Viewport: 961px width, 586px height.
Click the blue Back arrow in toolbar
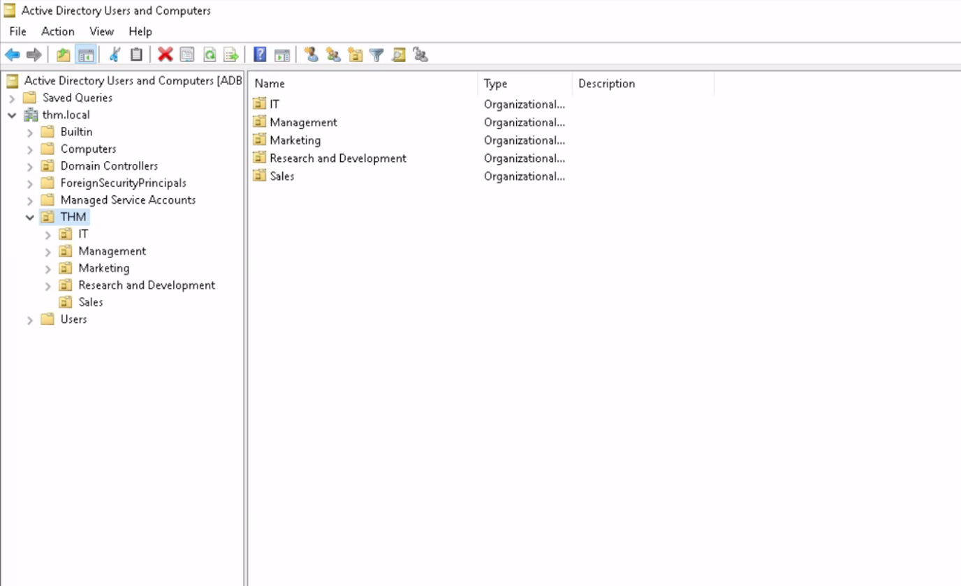[x=12, y=54]
